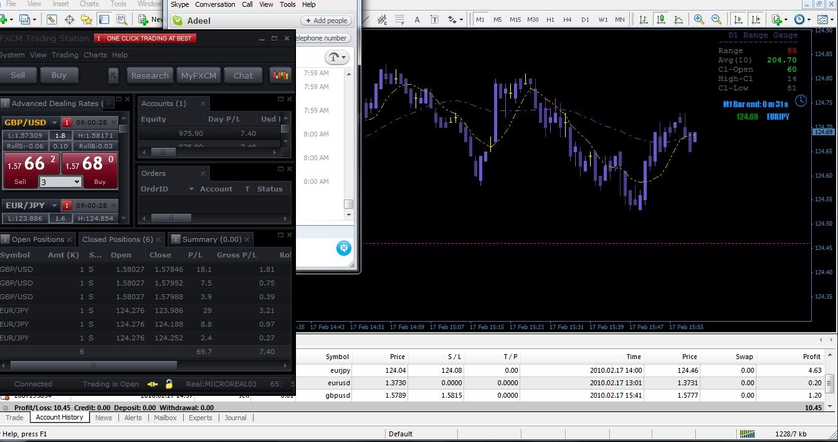Expand the Advanced Dealing Rates view dropdown
This screenshot has height=442, width=838.
tap(109, 103)
